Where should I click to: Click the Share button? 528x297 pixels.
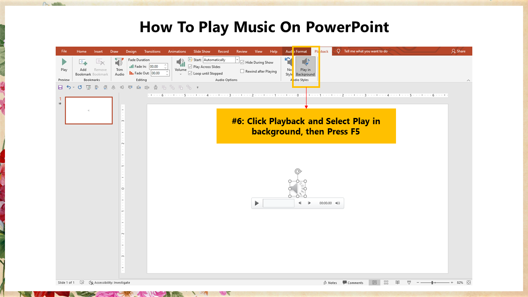point(458,51)
